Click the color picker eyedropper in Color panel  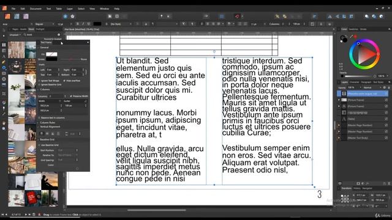tap(352, 37)
